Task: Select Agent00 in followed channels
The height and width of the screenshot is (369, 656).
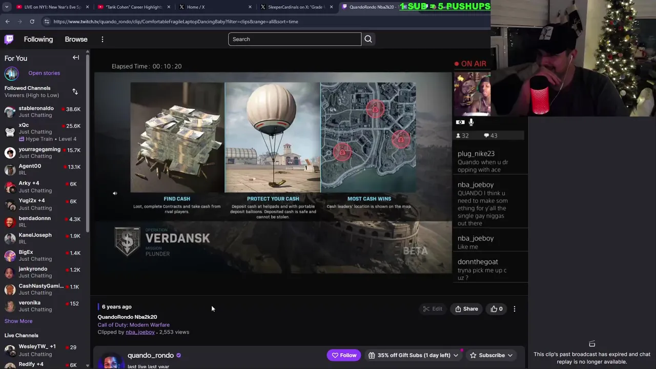Action: (45, 170)
